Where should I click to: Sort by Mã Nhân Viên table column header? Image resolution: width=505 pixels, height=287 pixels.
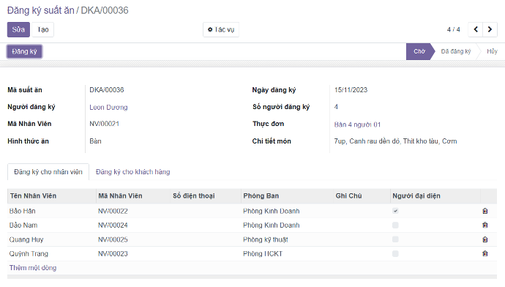[x=133, y=195]
